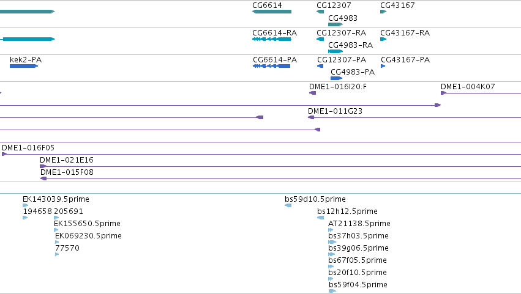Select the DME1-015F08 clone label
Viewport: 521px width, 294px height.
pos(67,172)
